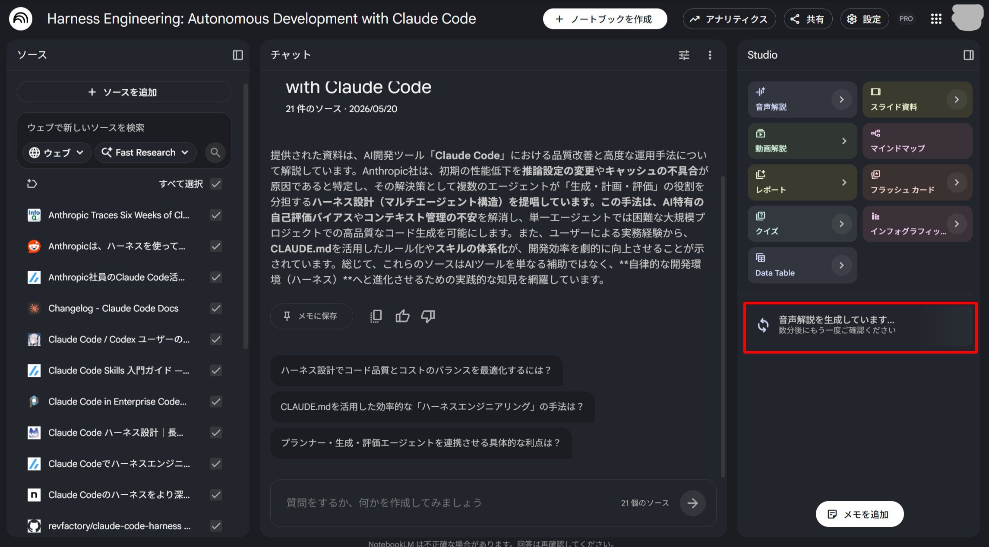The height and width of the screenshot is (547, 989).
Task: Uncheck Claude Code Skills 入門ガイド source
Action: coord(216,370)
